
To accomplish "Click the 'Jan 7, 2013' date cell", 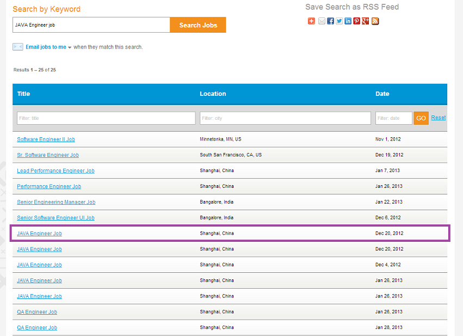I will pos(387,170).
